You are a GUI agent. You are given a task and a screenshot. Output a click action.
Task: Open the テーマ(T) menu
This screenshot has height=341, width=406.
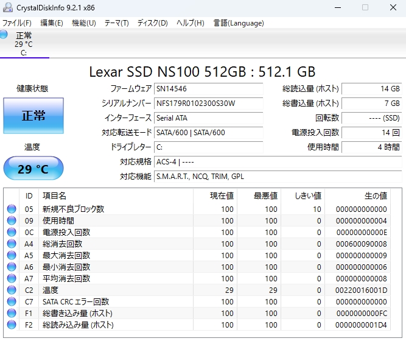coord(116,23)
